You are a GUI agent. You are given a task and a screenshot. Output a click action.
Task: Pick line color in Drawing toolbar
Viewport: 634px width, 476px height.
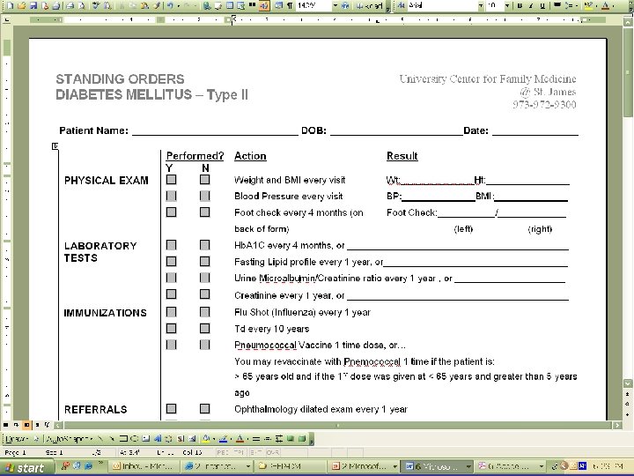click(223, 438)
